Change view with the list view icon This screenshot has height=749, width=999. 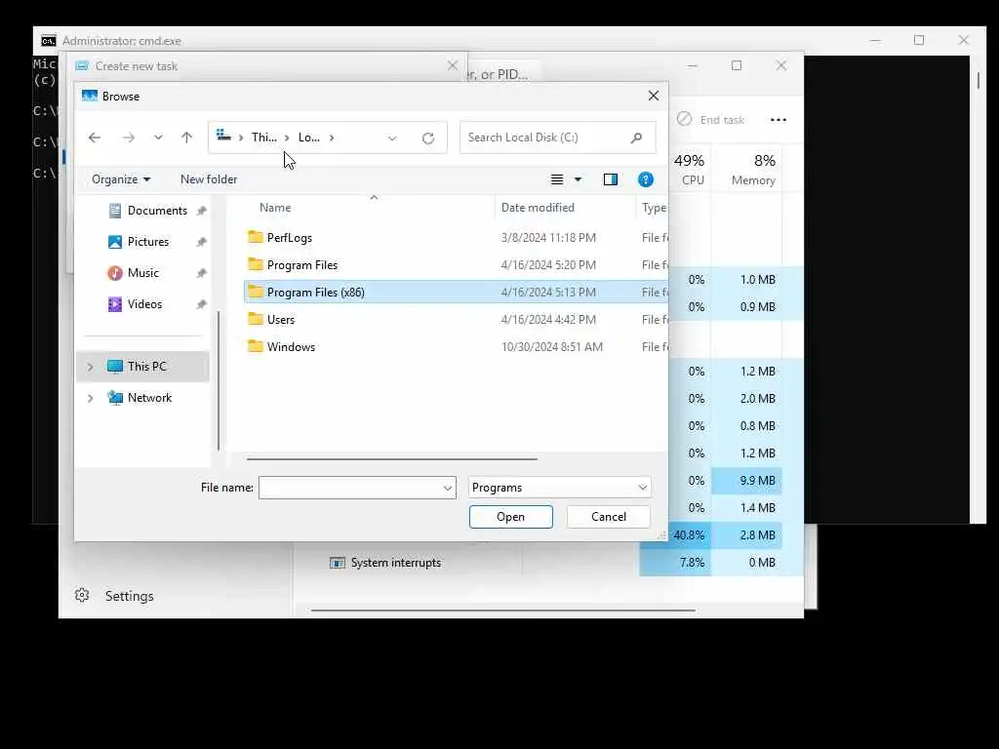click(x=557, y=179)
